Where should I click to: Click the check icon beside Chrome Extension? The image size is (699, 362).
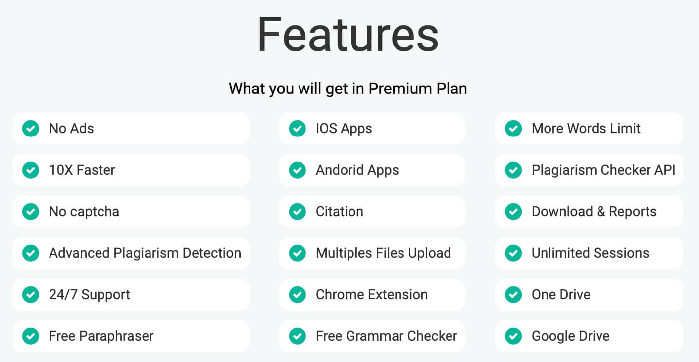click(x=298, y=295)
